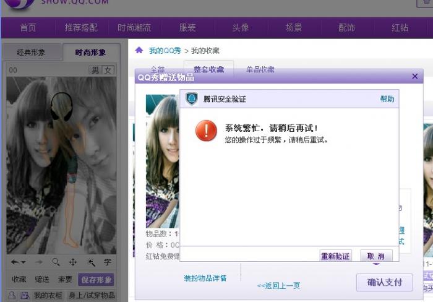The image size is (433, 302).
Task: Open the undo history dropdown arrow
Action: [24, 262]
